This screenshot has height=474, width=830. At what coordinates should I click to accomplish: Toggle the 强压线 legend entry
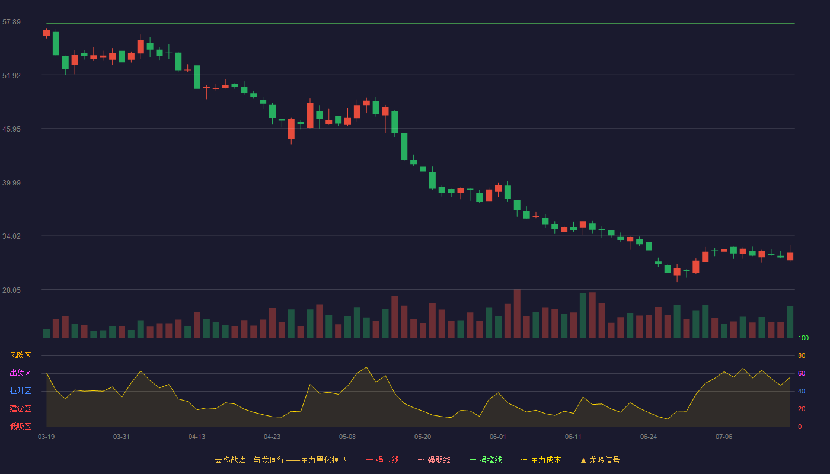point(382,460)
